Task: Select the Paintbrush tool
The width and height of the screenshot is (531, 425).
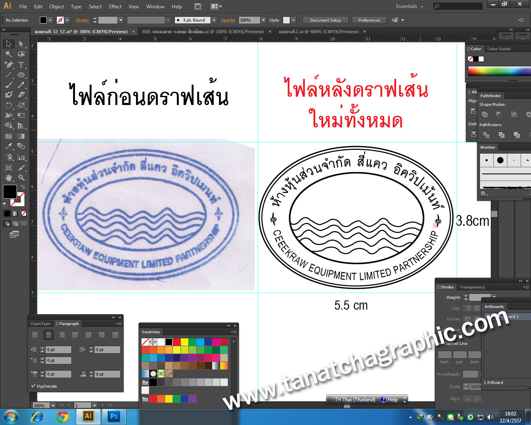Action: click(x=9, y=85)
